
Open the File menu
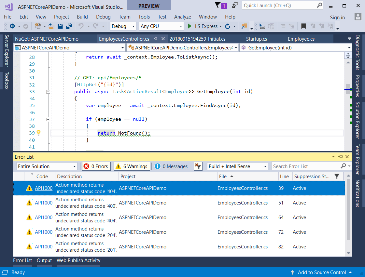tap(7, 17)
